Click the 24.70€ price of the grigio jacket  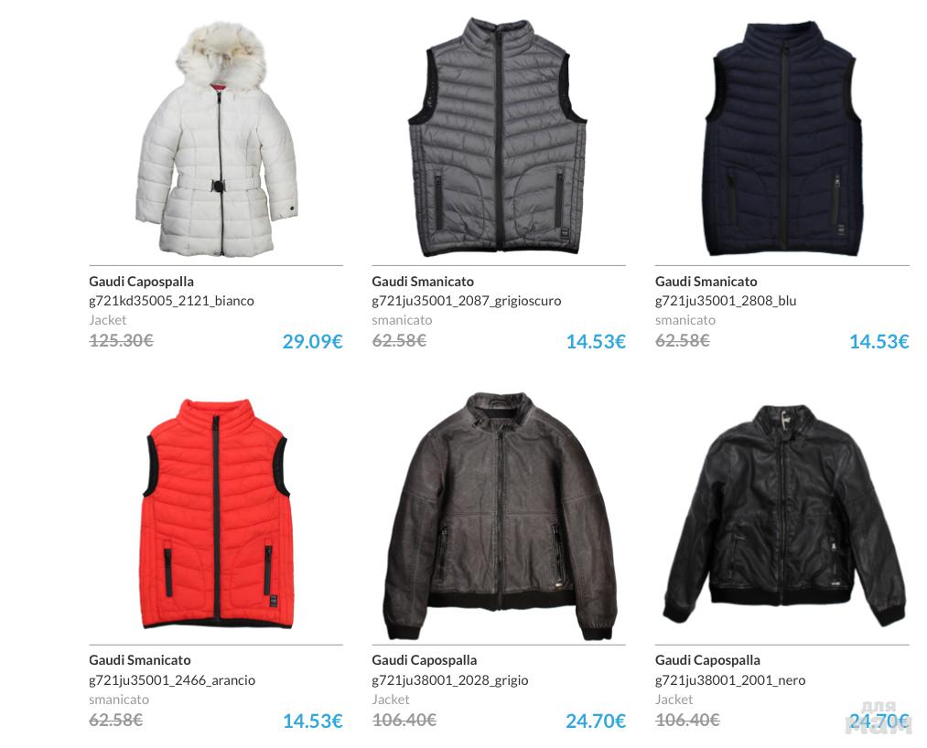click(x=596, y=721)
